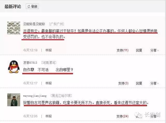Screen dimensions: 166x123
Task: Reply to the 12:17 comment with 回复
Action: (x=139, y=83)
